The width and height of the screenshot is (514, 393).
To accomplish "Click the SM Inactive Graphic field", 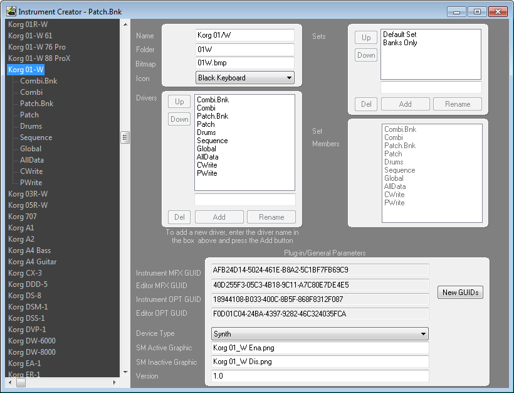I will (320, 362).
